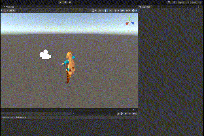Click the Search by Type icon

point(122,114)
